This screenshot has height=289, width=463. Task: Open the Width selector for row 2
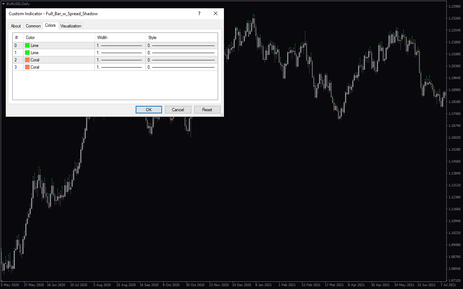[x=120, y=60]
